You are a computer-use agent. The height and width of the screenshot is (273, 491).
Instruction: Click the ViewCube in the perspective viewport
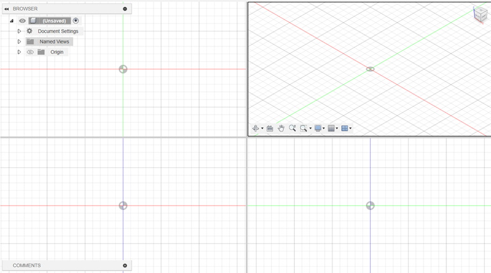pyautogui.click(x=480, y=14)
